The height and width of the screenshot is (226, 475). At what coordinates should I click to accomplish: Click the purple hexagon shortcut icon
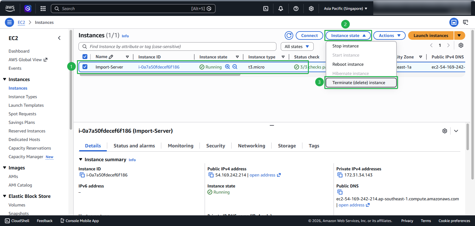[28, 9]
